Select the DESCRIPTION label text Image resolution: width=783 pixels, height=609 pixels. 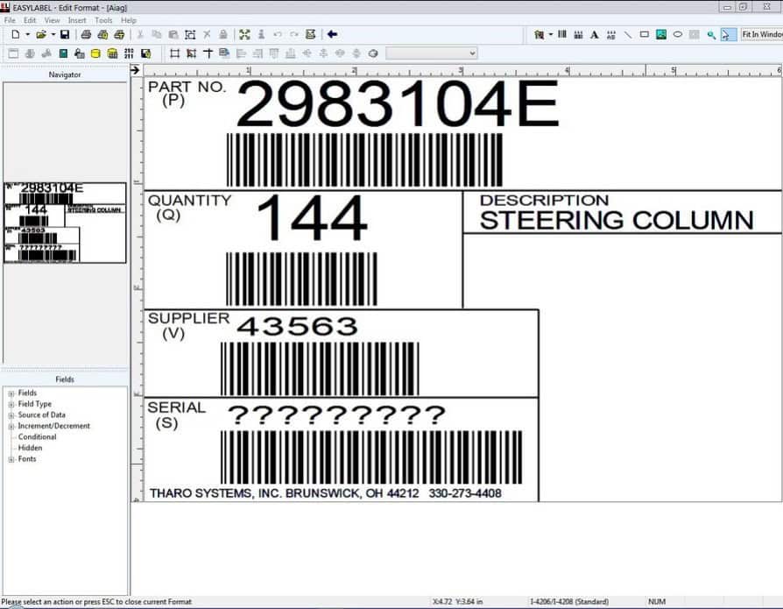click(544, 201)
